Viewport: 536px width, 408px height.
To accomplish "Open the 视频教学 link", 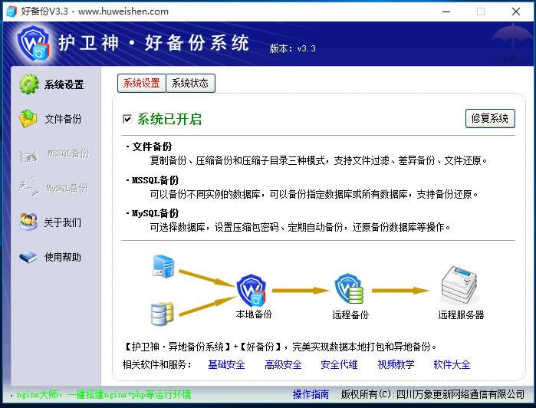I will (x=396, y=364).
